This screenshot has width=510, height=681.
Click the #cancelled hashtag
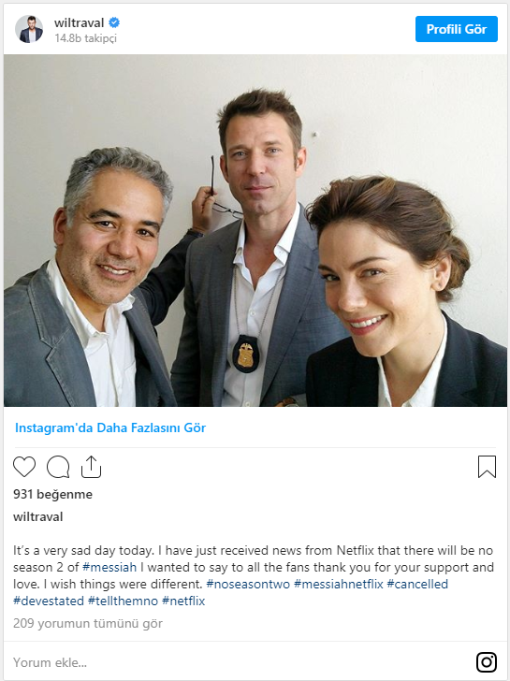[x=417, y=584]
